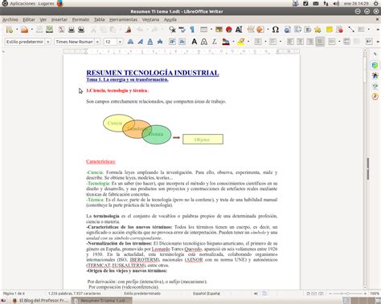Apply the yellow highlighting color button

coord(241,42)
